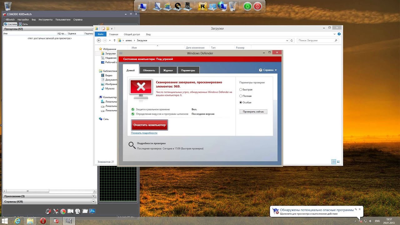400x225 pixels.
Task: Switch to the Параметры tab in Defender
Action: (x=188, y=70)
